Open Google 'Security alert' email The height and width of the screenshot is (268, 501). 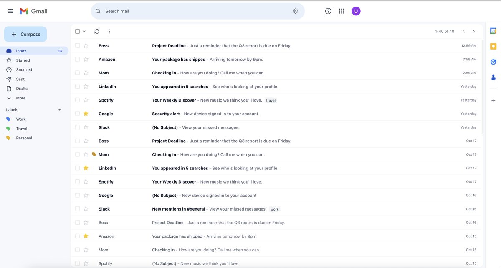[276, 114]
